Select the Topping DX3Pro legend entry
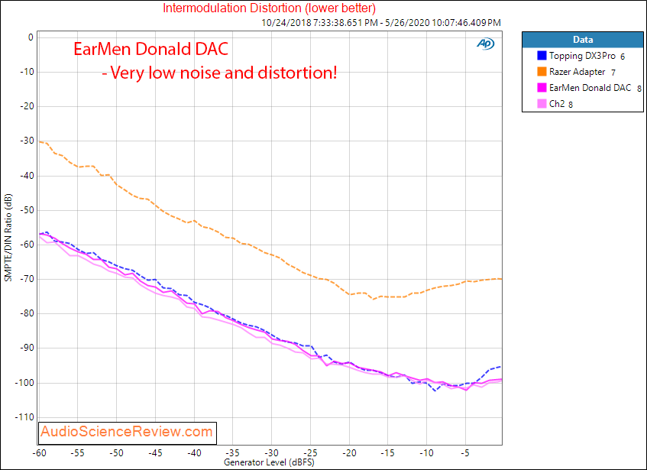Screen dimensions: 647x470 pyautogui.click(x=582, y=56)
